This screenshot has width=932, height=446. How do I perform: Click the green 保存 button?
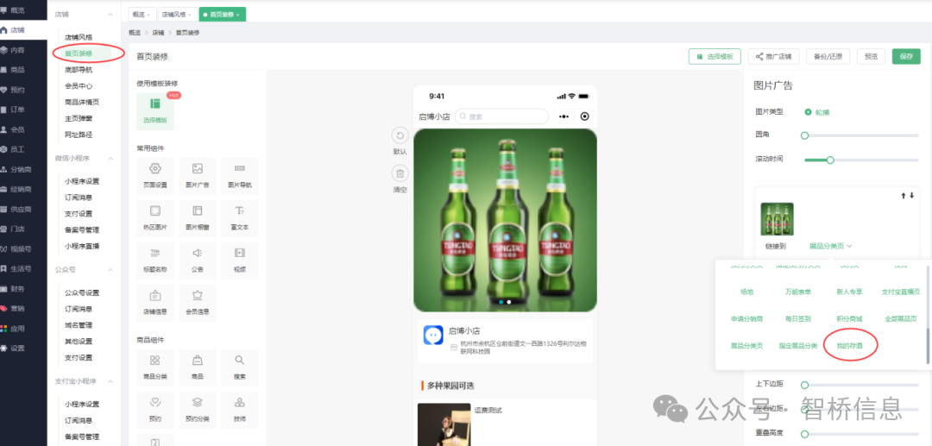coord(906,56)
